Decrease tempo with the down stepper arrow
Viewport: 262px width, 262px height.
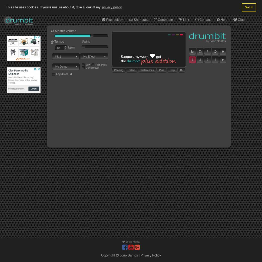[x=65, y=49]
